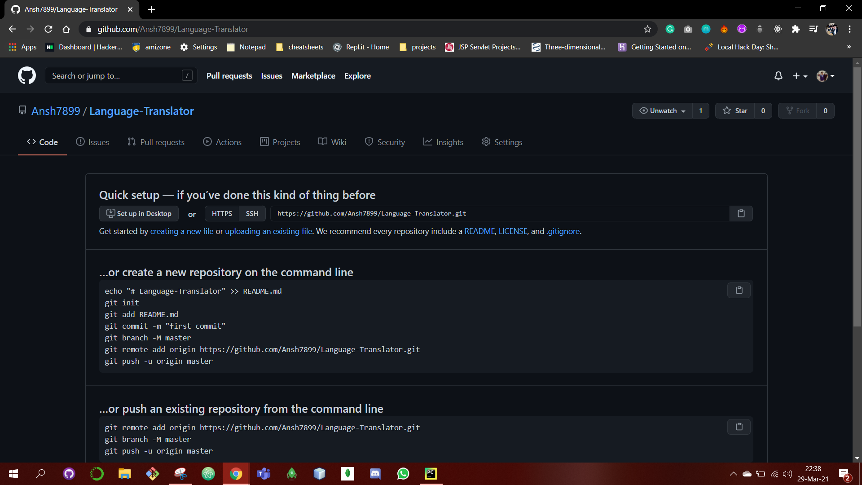862x485 pixels.
Task: Copy the repository HTTPS URL to clipboard
Action: pos(741,214)
